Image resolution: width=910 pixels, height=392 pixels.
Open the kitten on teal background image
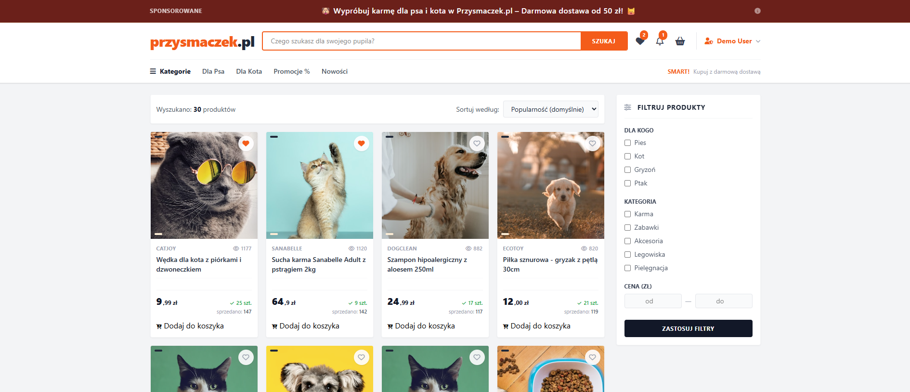(x=320, y=185)
